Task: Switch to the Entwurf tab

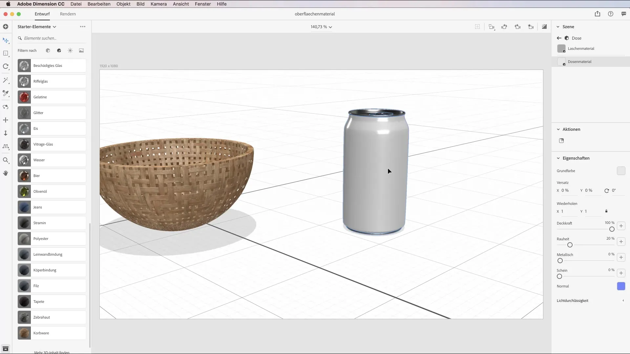Action: click(x=42, y=14)
